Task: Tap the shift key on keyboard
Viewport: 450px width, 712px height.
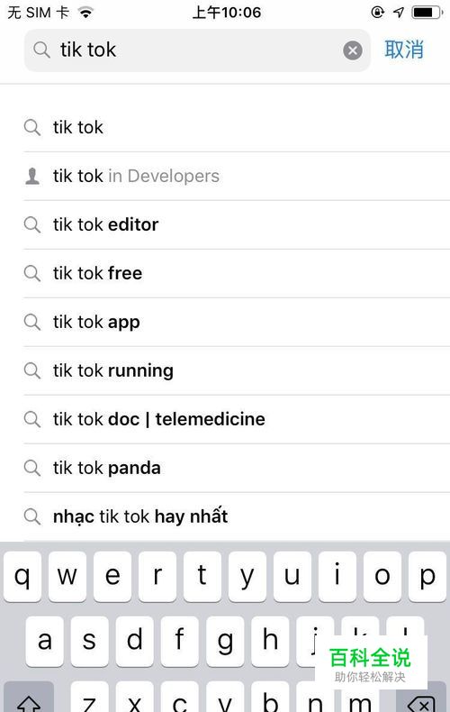Action: pyautogui.click(x=29, y=698)
